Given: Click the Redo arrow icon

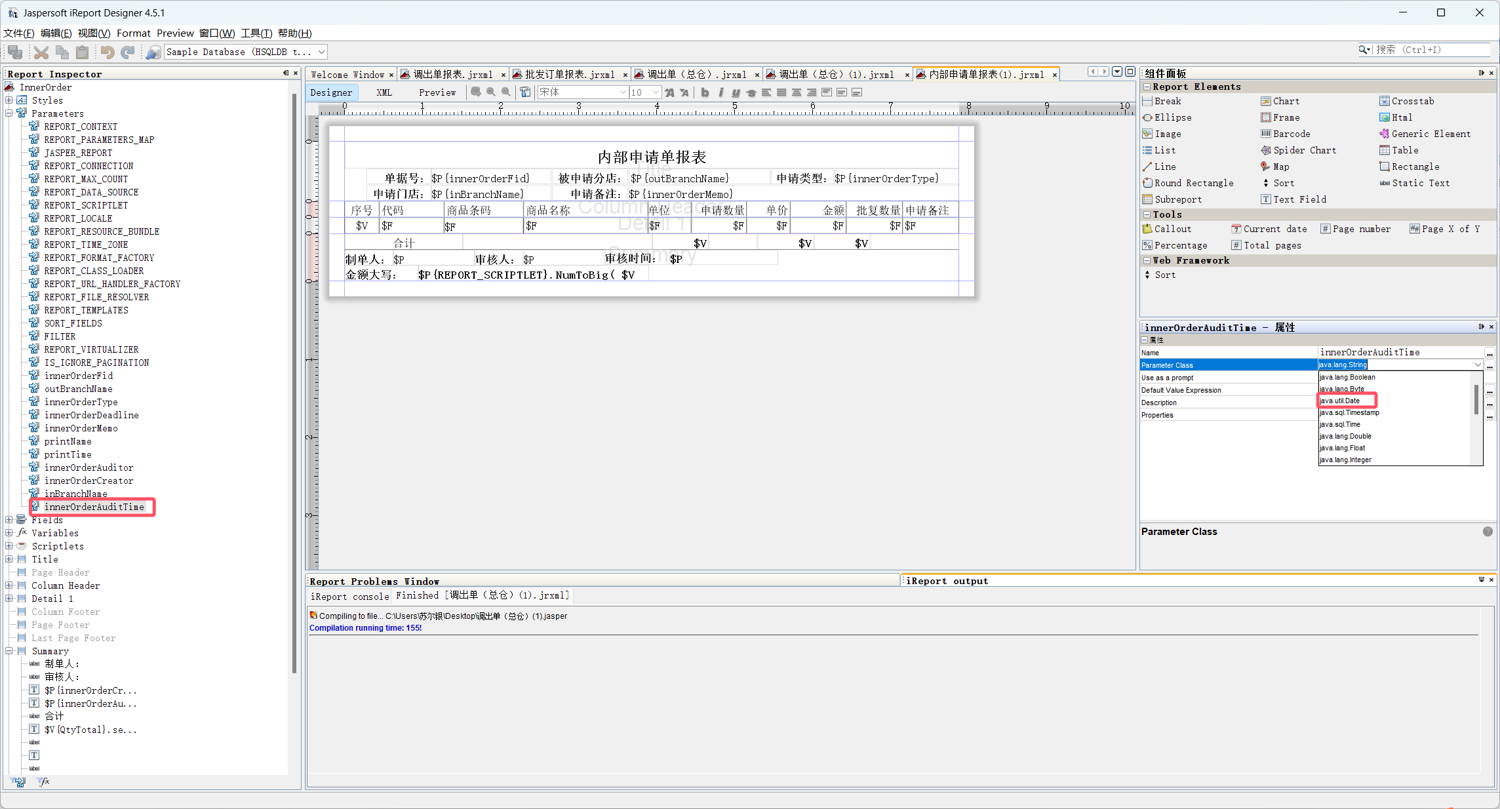Looking at the screenshot, I should (128, 52).
